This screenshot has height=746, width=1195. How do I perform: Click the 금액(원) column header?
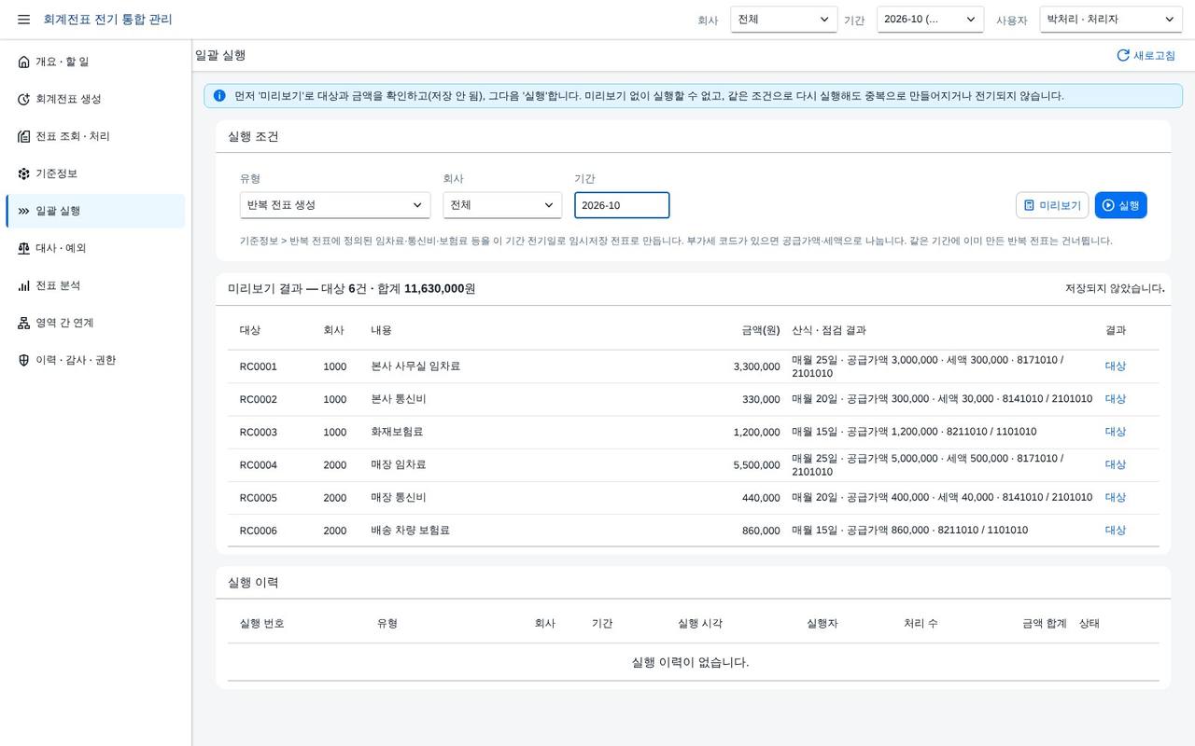[x=761, y=330]
